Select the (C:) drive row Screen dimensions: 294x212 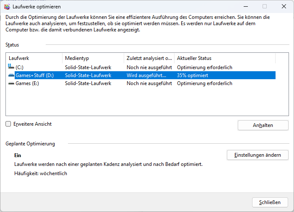(x=19, y=67)
